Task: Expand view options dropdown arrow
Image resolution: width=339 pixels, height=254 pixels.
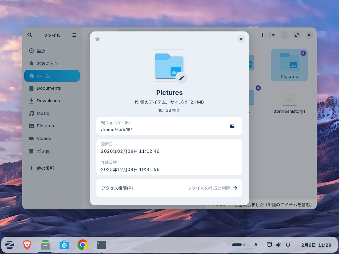Action: 273,35
